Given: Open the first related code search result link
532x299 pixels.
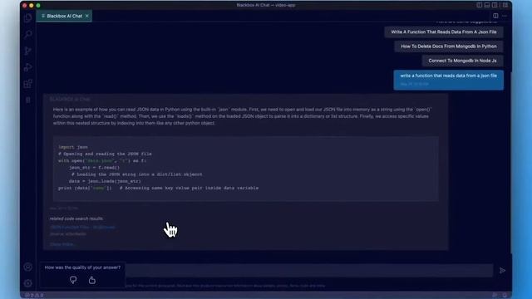Looking at the screenshot, I should click(x=82, y=227).
